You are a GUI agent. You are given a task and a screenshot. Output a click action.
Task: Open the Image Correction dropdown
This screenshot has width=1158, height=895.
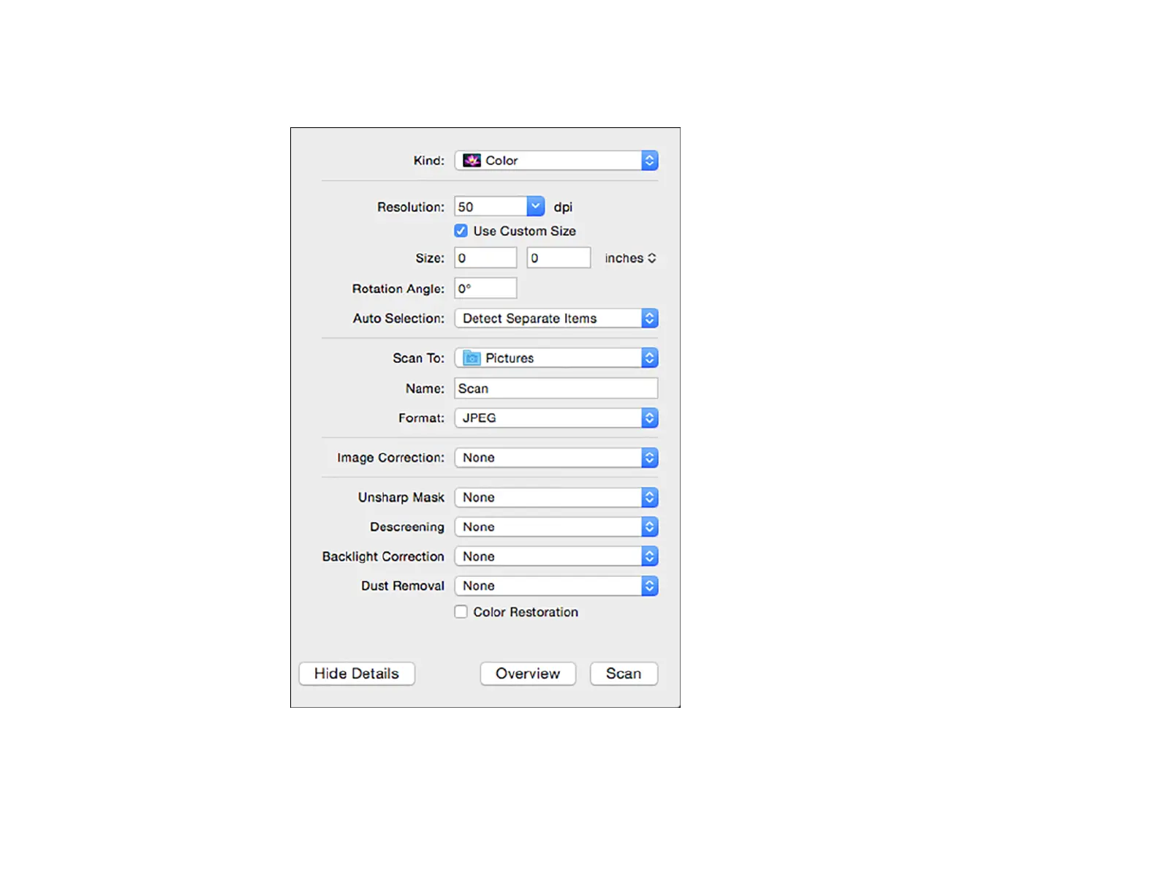pos(556,458)
